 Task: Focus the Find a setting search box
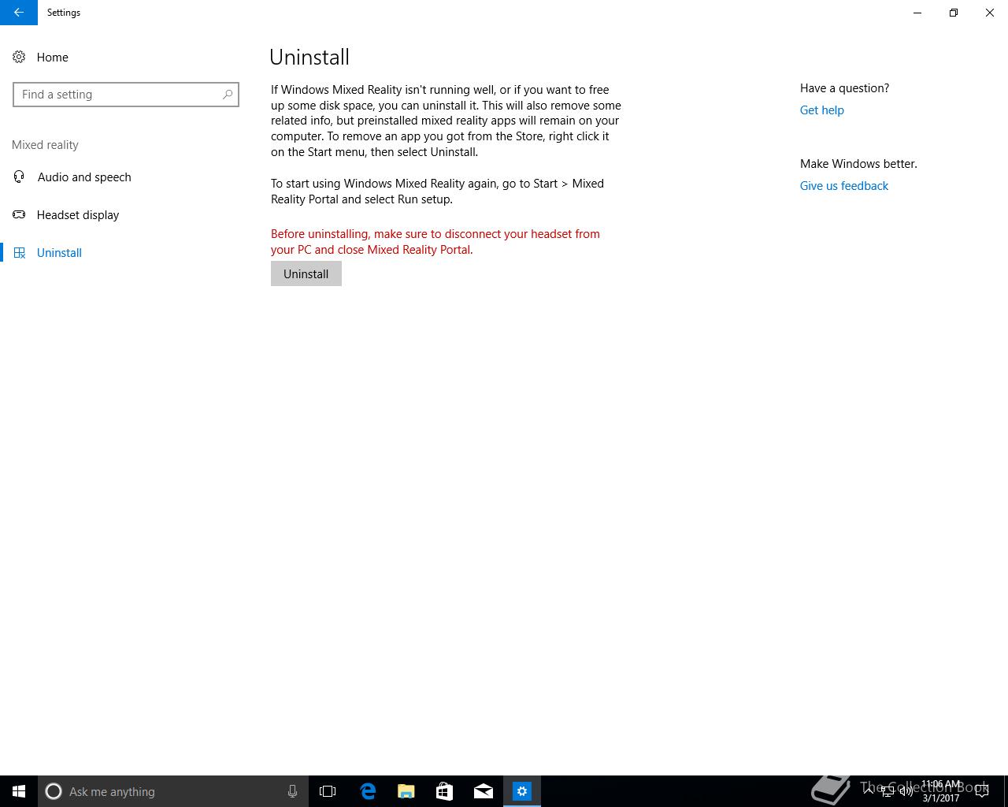pos(126,95)
